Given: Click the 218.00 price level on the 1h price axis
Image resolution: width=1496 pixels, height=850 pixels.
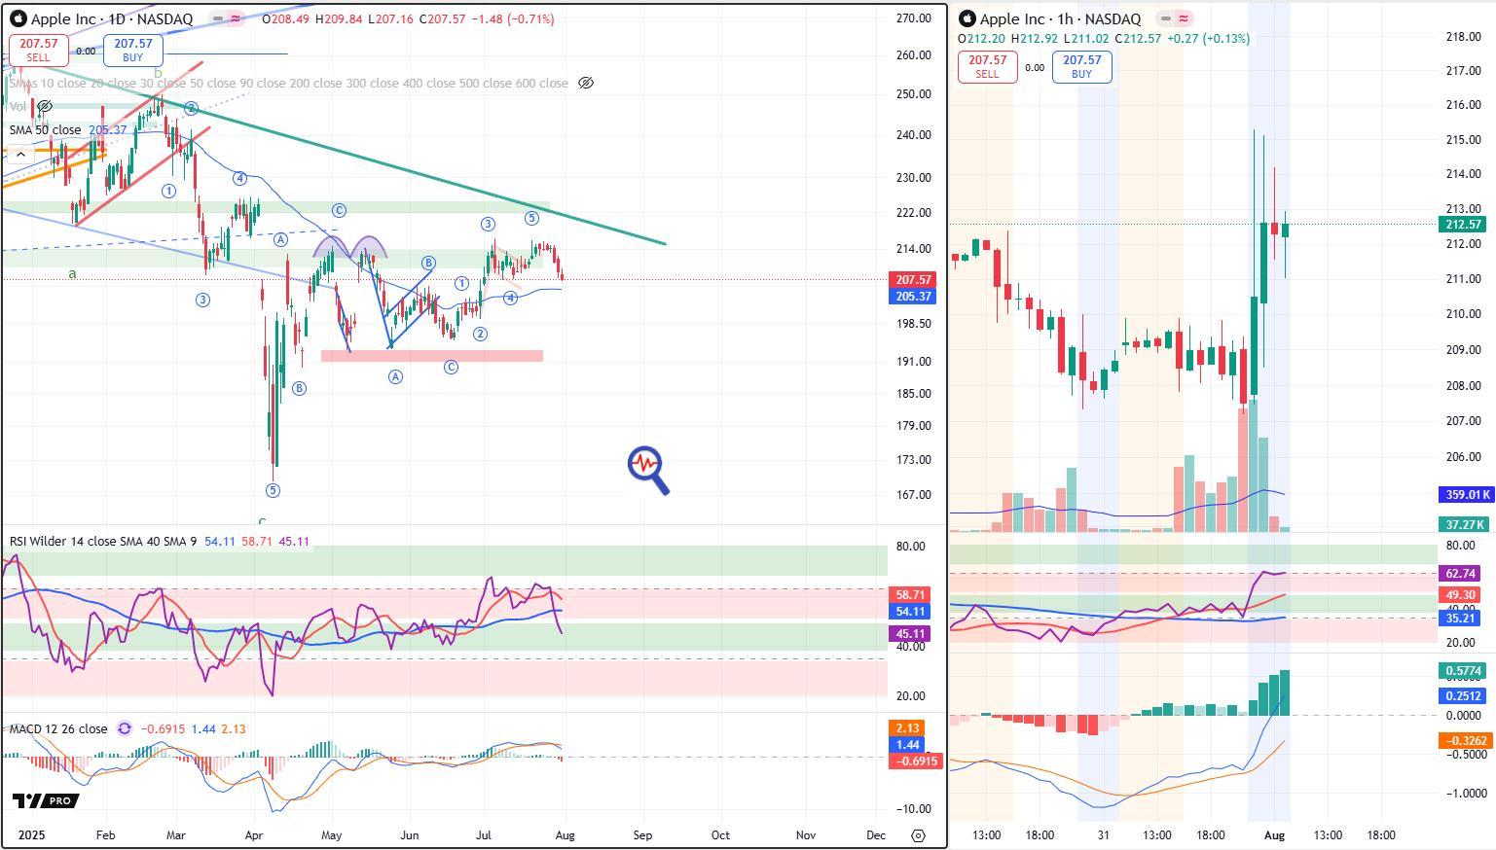Looking at the screenshot, I should tap(1463, 37).
